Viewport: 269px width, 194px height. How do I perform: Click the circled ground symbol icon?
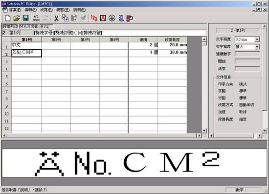coord(112,18)
